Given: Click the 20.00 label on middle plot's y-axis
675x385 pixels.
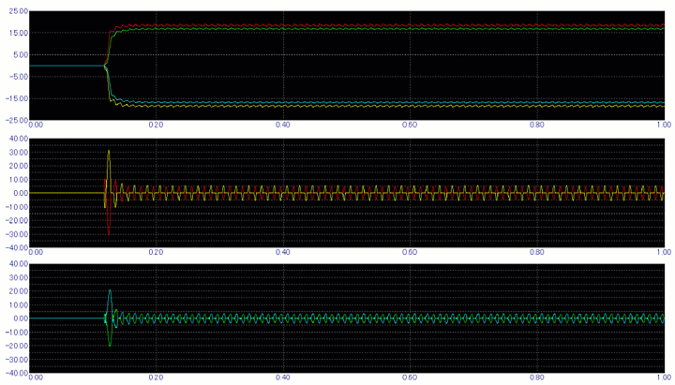Looking at the screenshot, I should click(18, 166).
